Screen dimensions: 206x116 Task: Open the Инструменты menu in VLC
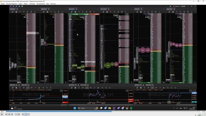coord(41,4)
